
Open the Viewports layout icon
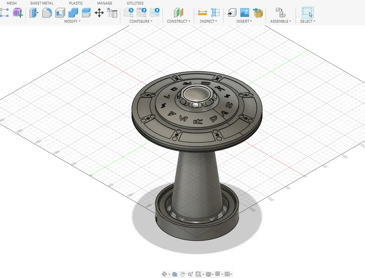click(x=227, y=274)
